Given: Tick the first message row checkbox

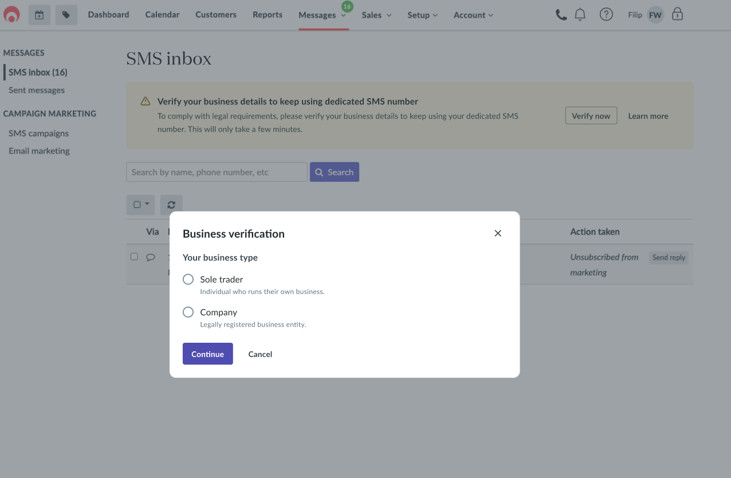Looking at the screenshot, I should click(x=134, y=257).
